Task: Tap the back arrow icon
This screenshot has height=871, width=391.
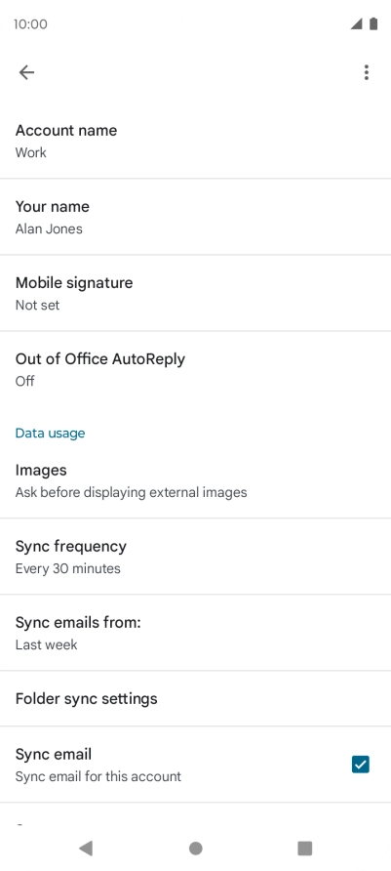Action: tap(26, 72)
